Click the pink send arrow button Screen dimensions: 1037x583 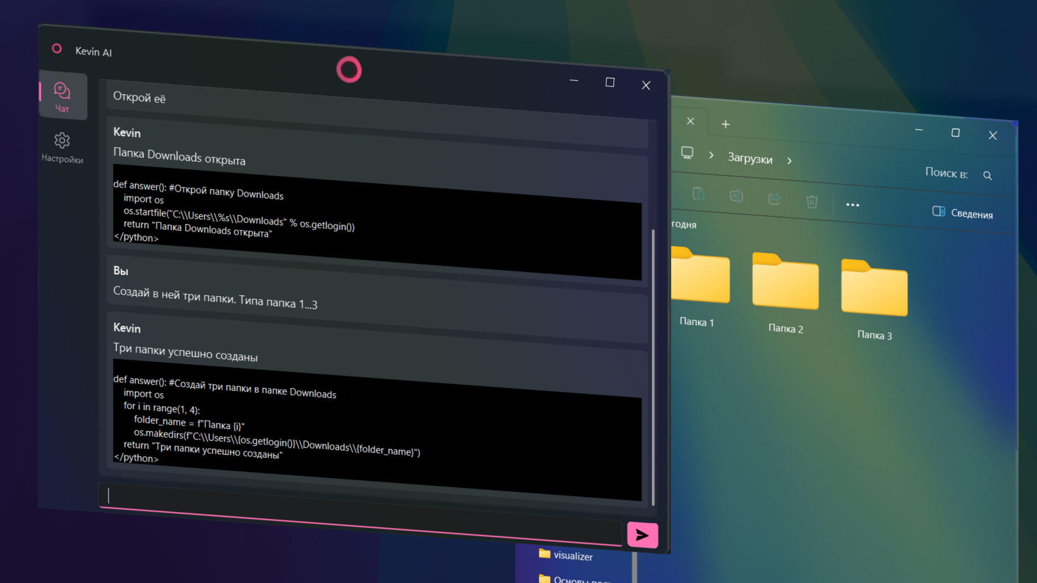pyautogui.click(x=642, y=535)
